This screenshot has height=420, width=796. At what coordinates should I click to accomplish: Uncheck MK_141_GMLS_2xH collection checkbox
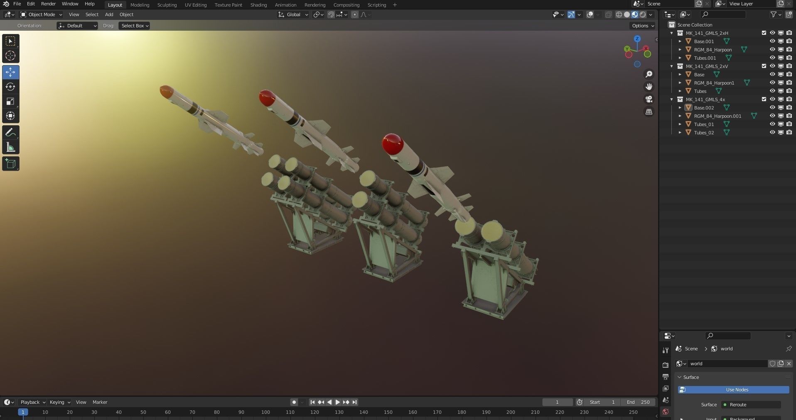coord(764,33)
